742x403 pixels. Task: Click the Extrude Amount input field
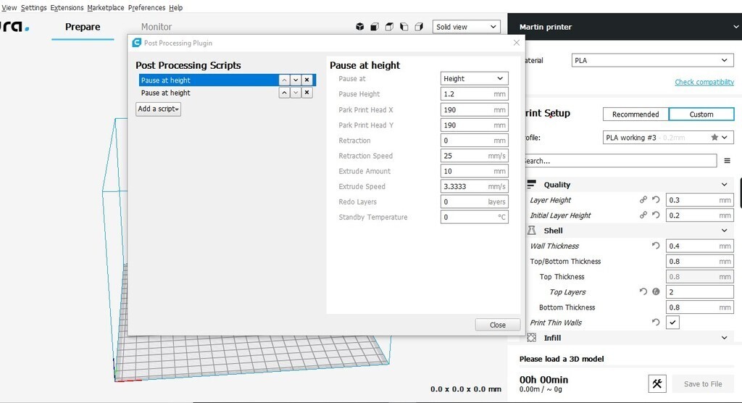click(x=474, y=172)
